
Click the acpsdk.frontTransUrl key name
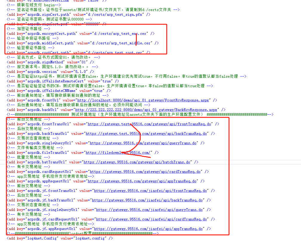pyautogui.click(x=48, y=124)
